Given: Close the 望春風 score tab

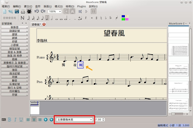Looking at the screenshot, I should pyautogui.click(x=44, y=24).
